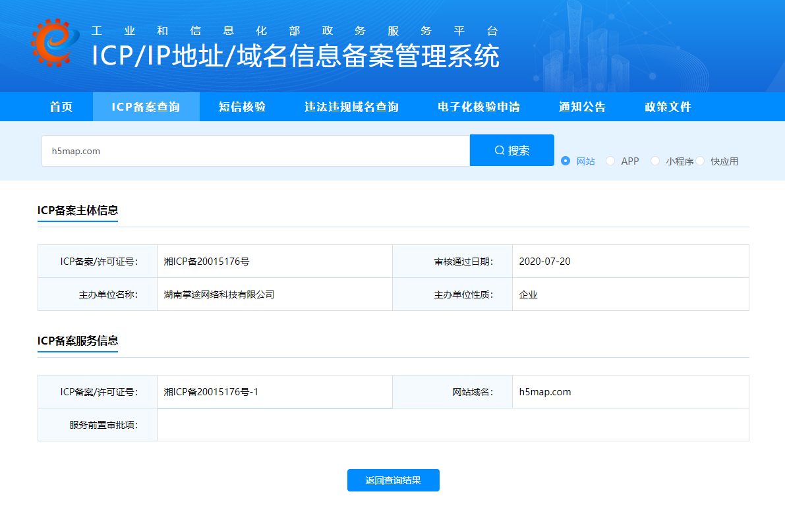Click the MIIT gear logo icon

click(x=55, y=43)
